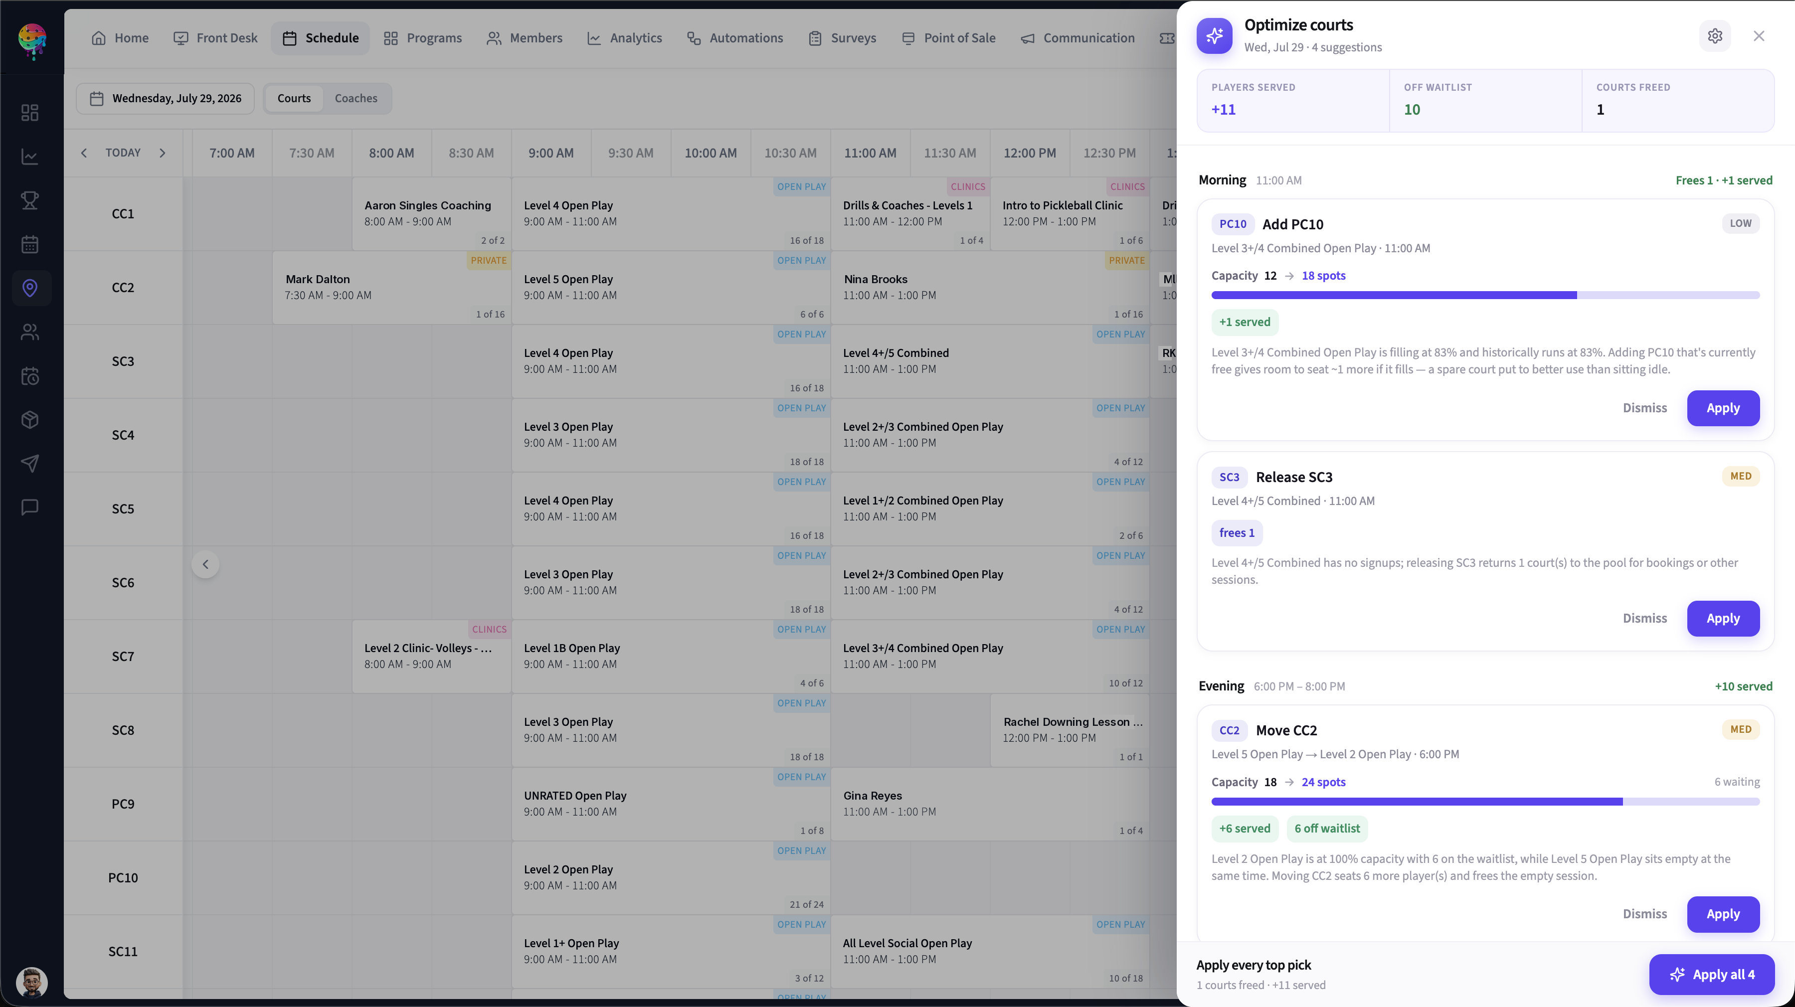Click Apply all 4 button
The width and height of the screenshot is (1795, 1007).
pyautogui.click(x=1711, y=975)
